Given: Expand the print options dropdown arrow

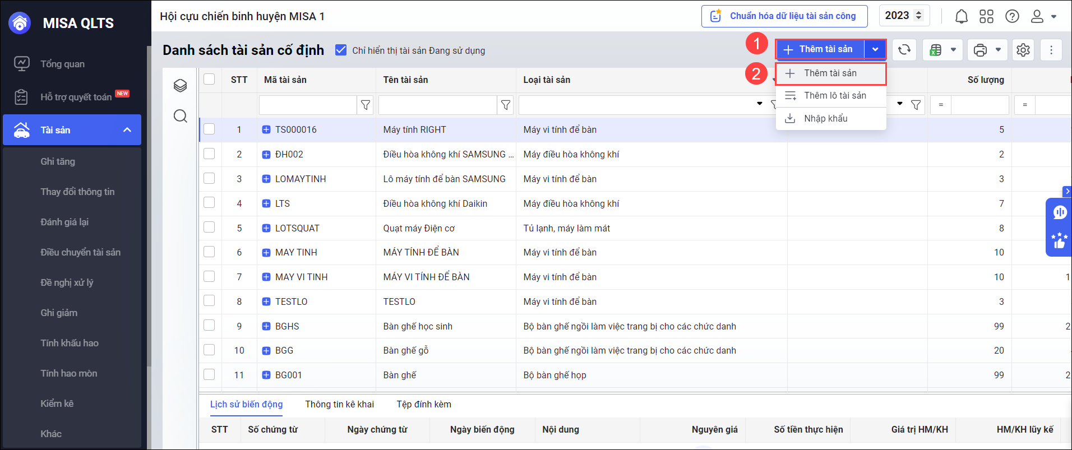Looking at the screenshot, I should [998, 50].
